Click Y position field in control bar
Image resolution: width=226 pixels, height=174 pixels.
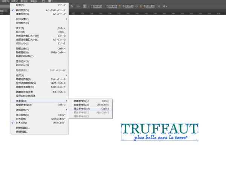tap(113, 6)
